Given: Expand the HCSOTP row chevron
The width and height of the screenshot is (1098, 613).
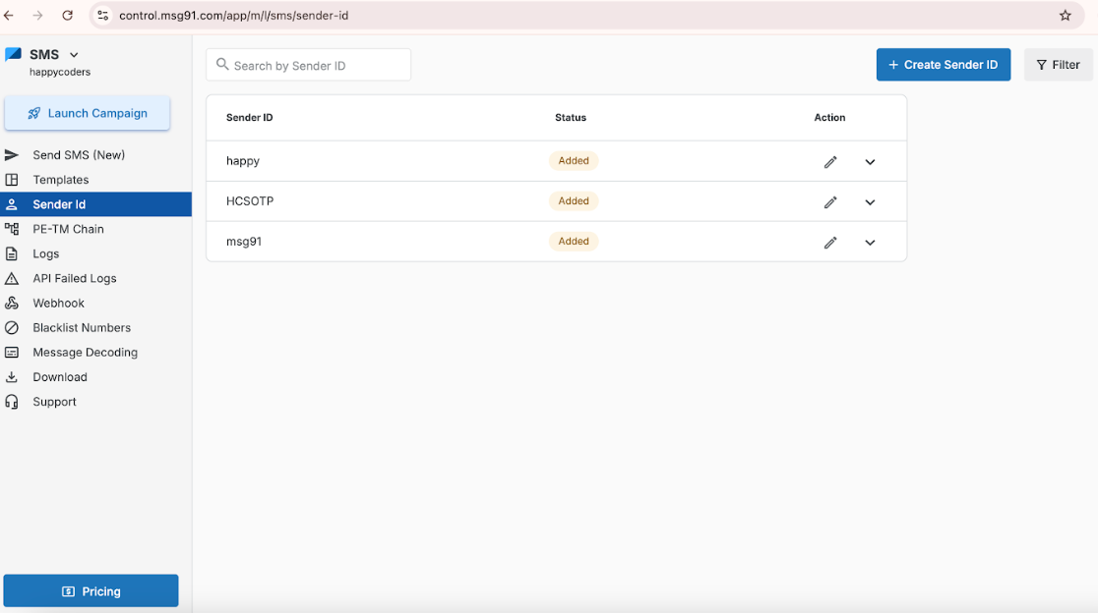Looking at the screenshot, I should pos(870,202).
